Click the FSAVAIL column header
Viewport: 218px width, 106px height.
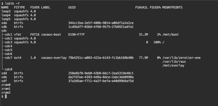(141, 7)
